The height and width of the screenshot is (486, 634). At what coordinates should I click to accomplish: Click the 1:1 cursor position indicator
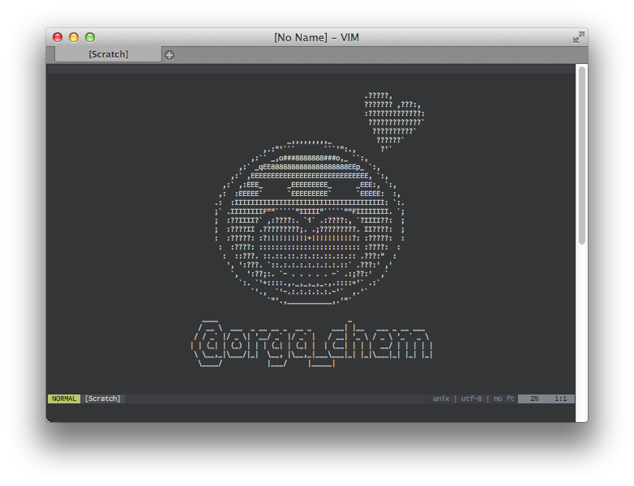(x=560, y=399)
